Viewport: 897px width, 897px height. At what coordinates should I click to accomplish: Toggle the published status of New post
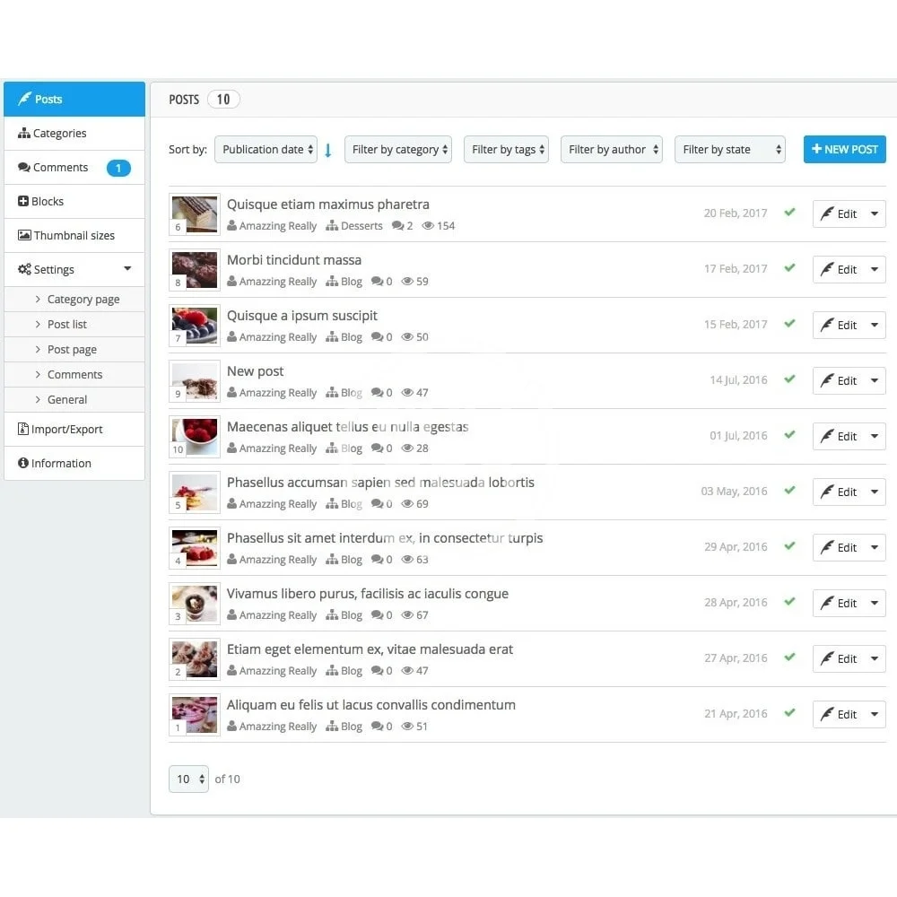[789, 379]
